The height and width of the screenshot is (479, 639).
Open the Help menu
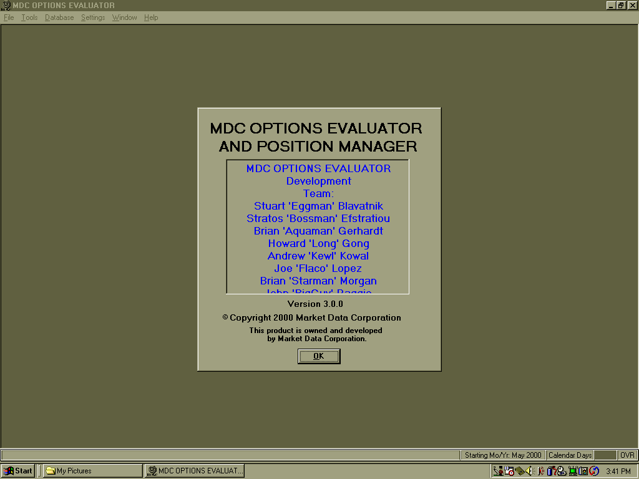151,17
